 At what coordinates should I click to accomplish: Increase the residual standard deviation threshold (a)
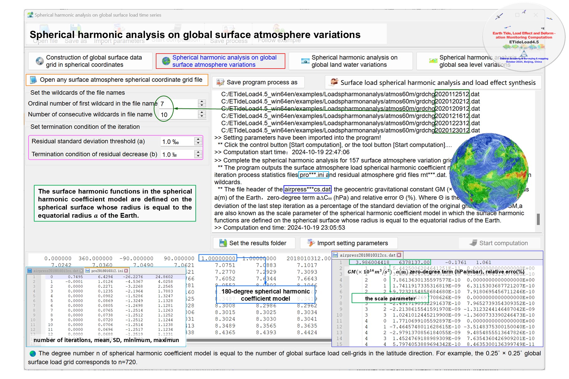198,139
